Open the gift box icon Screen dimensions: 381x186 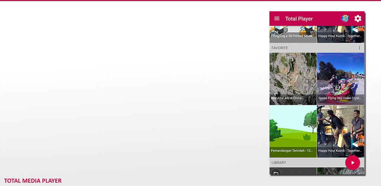(x=345, y=19)
